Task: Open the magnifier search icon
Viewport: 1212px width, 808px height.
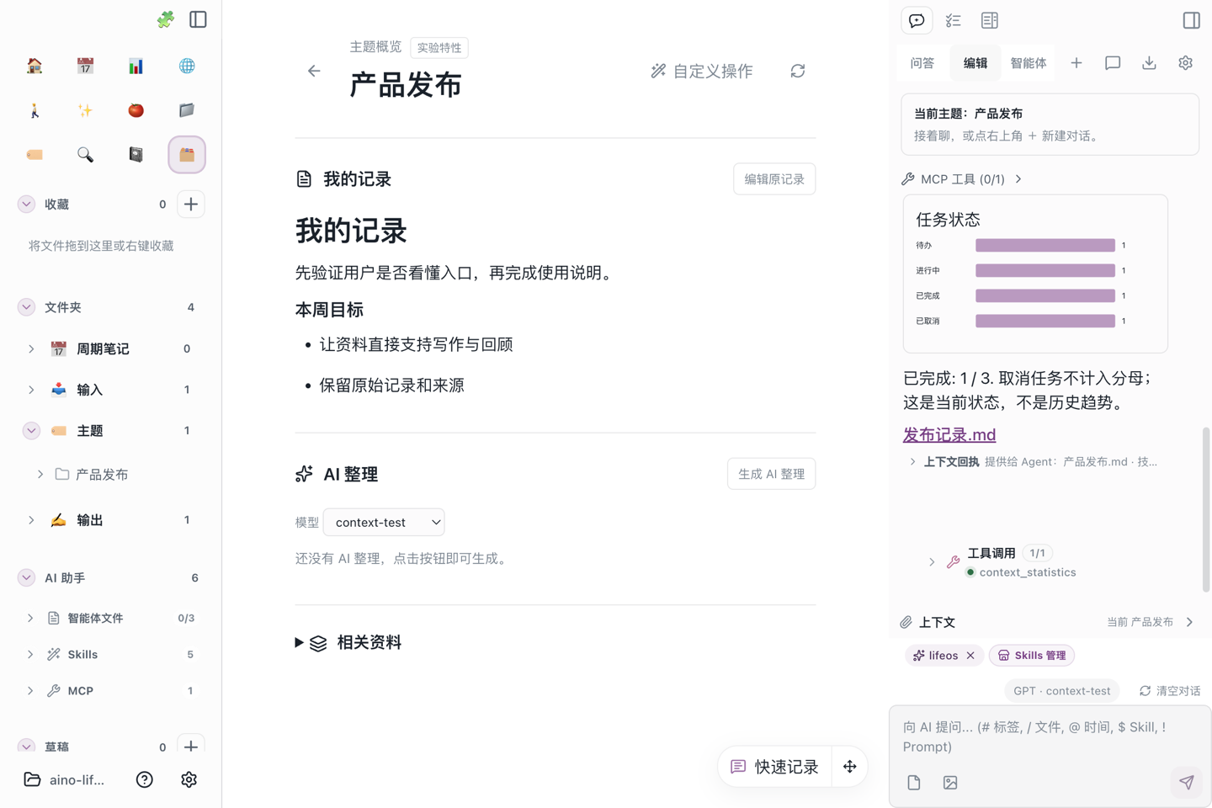Action: point(85,155)
